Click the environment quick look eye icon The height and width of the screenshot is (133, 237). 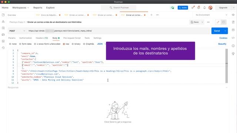pos(233,15)
